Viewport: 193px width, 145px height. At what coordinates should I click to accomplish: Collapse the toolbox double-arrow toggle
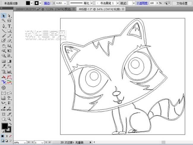tap(1, 8)
